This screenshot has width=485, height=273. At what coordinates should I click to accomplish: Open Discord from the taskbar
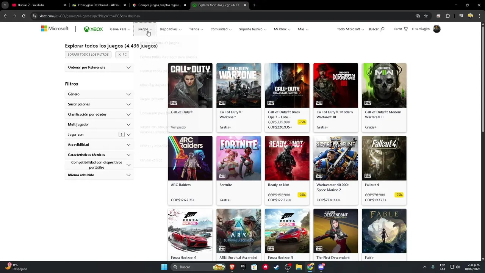point(321,267)
